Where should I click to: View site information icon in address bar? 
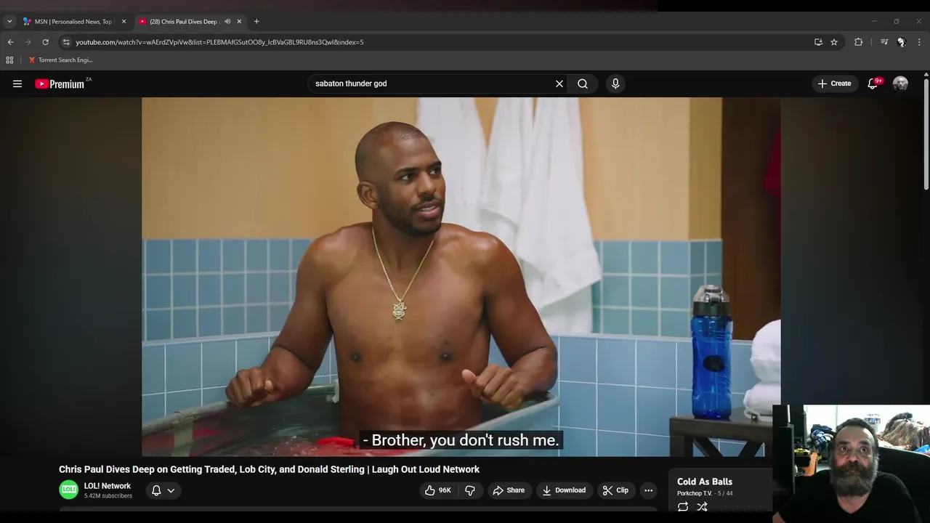pyautogui.click(x=66, y=42)
